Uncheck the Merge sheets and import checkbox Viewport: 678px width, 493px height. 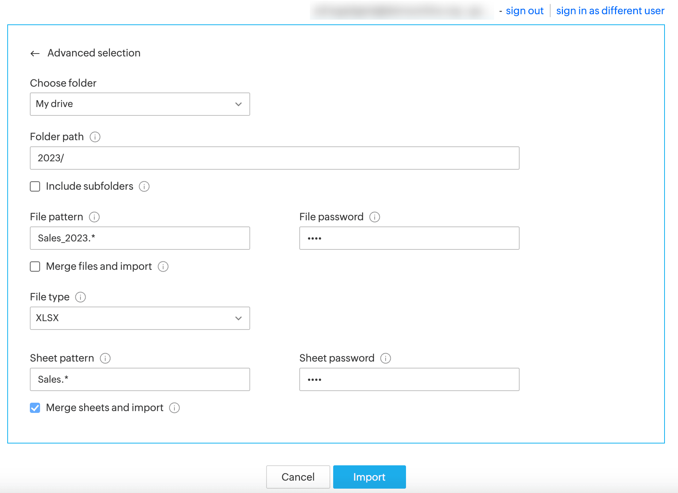coord(35,408)
